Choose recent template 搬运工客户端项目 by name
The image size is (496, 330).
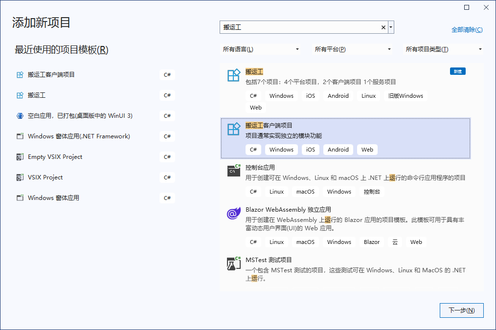(51, 75)
